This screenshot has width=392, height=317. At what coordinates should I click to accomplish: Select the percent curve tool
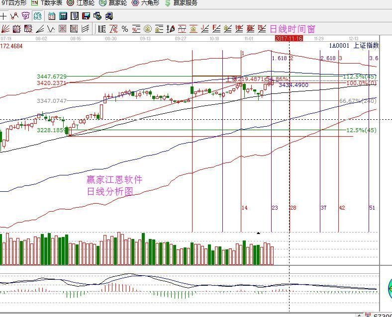(113, 29)
